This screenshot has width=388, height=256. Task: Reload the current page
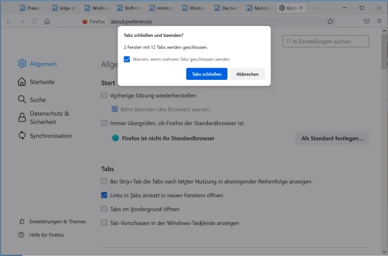(35, 21)
